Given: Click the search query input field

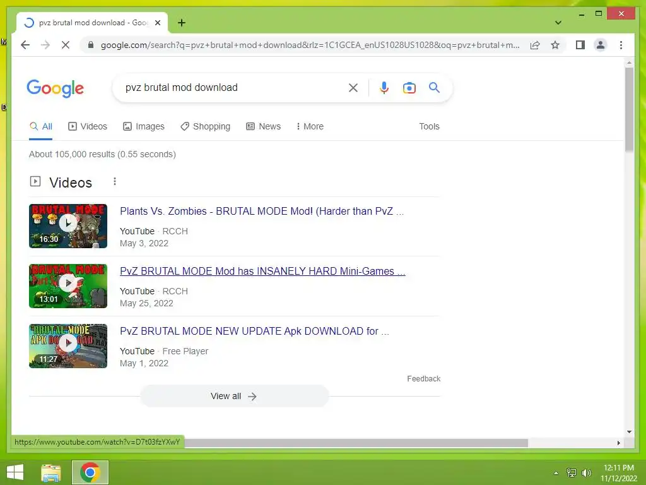Looking at the screenshot, I should 233,87.
